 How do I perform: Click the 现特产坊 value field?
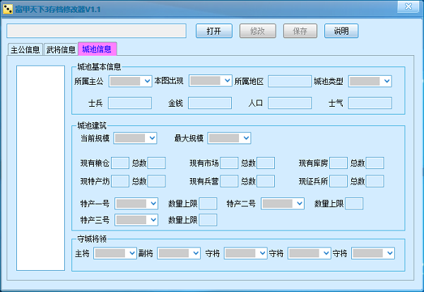120,181
